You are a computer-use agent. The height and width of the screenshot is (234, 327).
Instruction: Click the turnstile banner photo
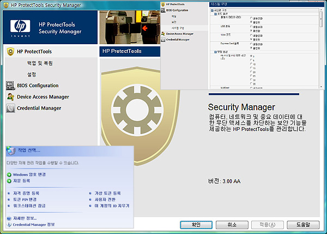point(130,27)
